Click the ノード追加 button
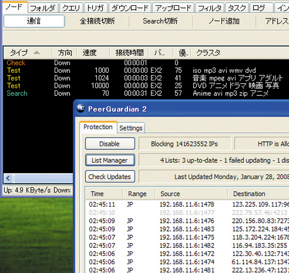This screenshot has height=273, width=289. pyautogui.click(x=224, y=21)
